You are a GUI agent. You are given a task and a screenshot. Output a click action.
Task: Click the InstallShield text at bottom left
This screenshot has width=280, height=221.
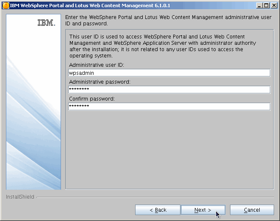pyautogui.click(x=20, y=197)
